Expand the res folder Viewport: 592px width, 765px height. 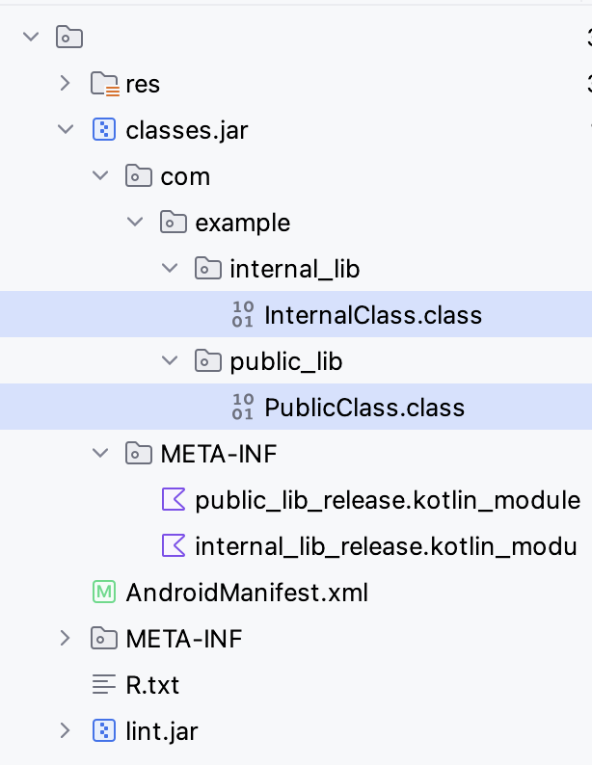(x=65, y=84)
